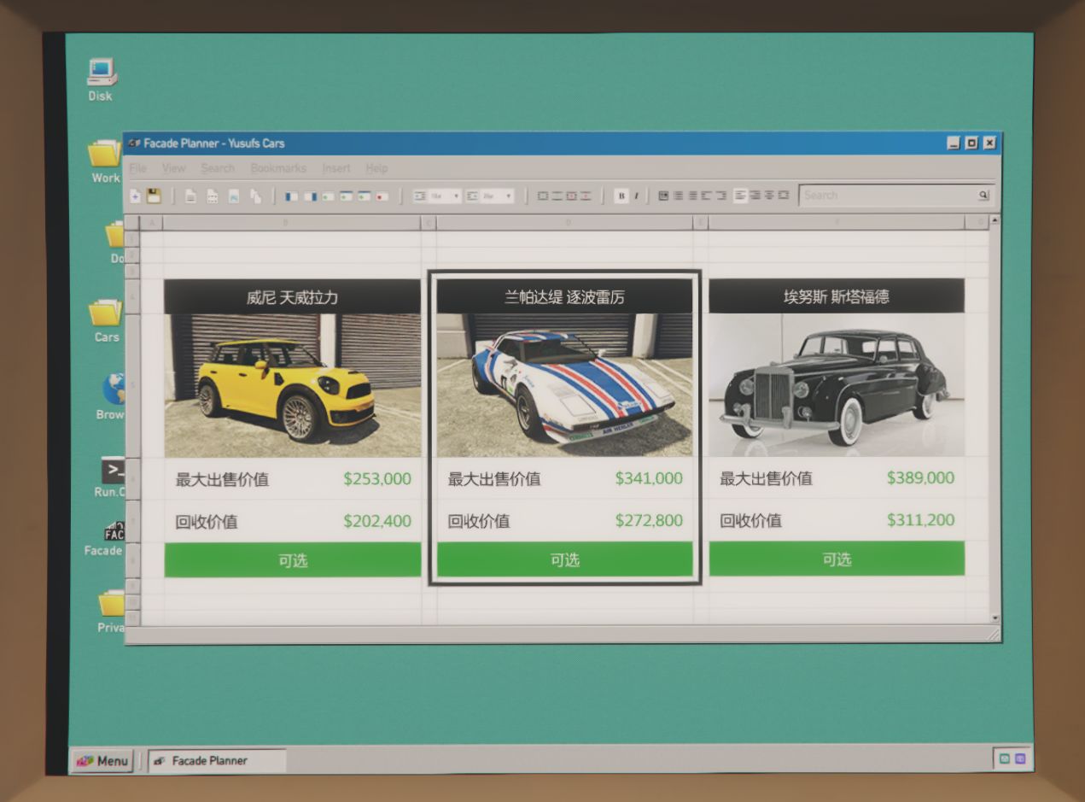Open the View menu
This screenshot has height=802, width=1085.
[x=173, y=168]
